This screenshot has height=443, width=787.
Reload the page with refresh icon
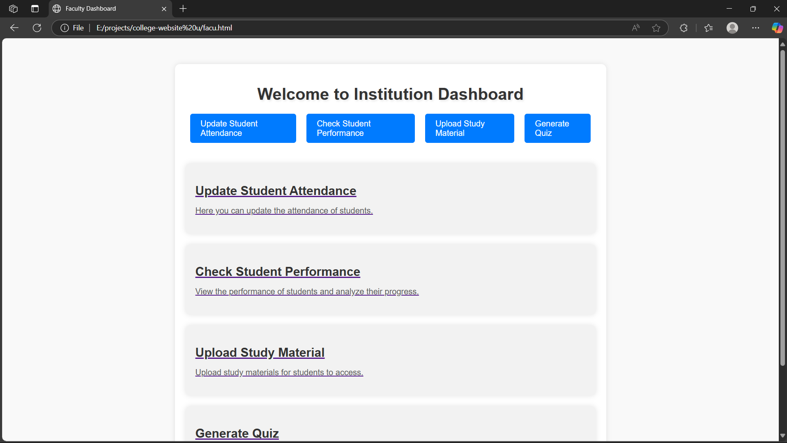pyautogui.click(x=37, y=28)
